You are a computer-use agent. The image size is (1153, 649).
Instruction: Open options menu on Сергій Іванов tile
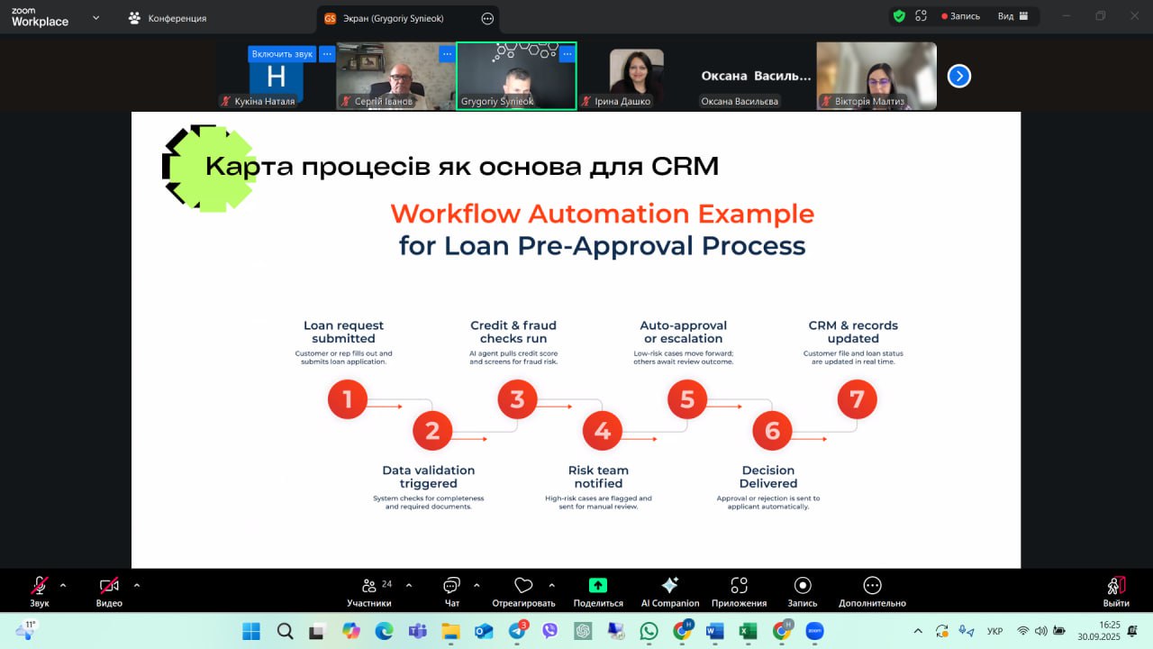[447, 54]
